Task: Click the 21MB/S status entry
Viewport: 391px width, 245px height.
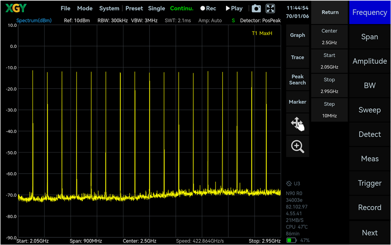Action: (294, 220)
